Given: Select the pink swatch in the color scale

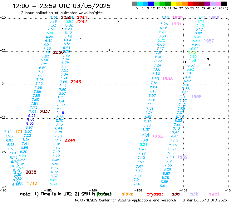Looking at the screenshot, I should (x=218, y=4).
